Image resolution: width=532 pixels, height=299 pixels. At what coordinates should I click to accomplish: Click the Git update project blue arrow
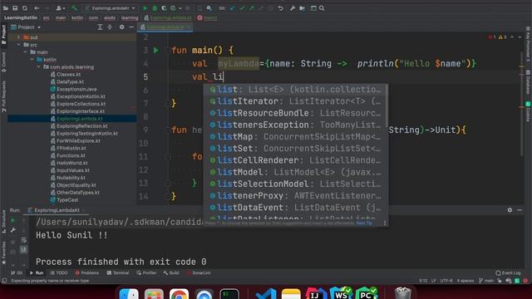[233, 8]
